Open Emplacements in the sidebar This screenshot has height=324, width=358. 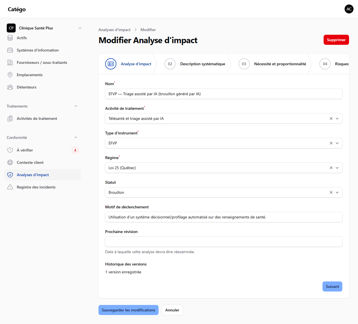click(43, 75)
